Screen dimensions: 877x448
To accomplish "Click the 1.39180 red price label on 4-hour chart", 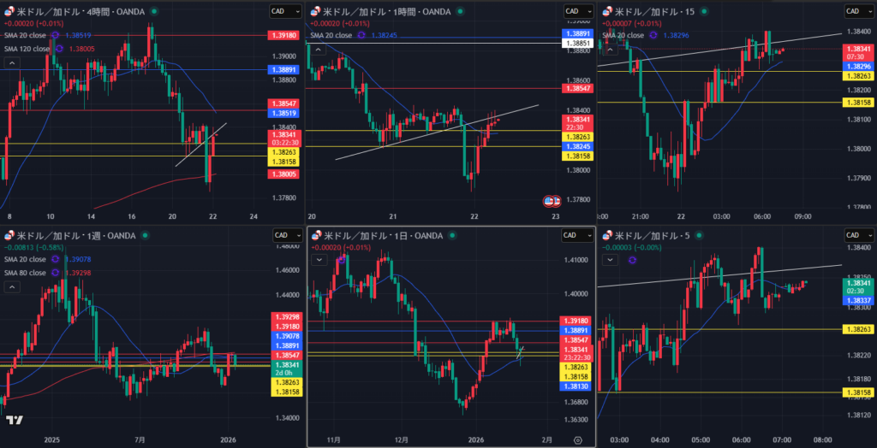I will tap(283, 36).
